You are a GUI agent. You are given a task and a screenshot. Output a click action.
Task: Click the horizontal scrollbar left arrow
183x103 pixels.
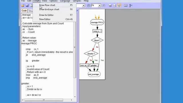point(23,100)
